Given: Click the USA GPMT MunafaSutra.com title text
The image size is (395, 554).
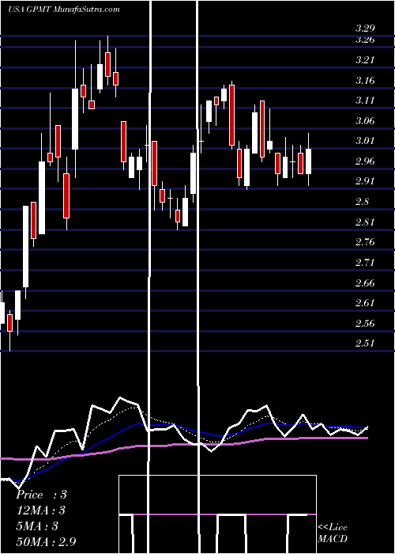Looking at the screenshot, I should coord(64,9).
